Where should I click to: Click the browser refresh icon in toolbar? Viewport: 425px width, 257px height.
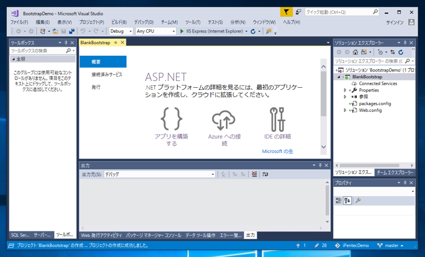253,31
